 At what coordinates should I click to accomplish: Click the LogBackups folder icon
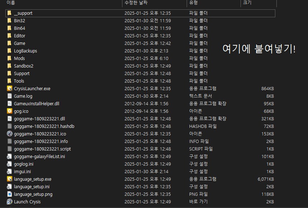[x=9, y=51]
